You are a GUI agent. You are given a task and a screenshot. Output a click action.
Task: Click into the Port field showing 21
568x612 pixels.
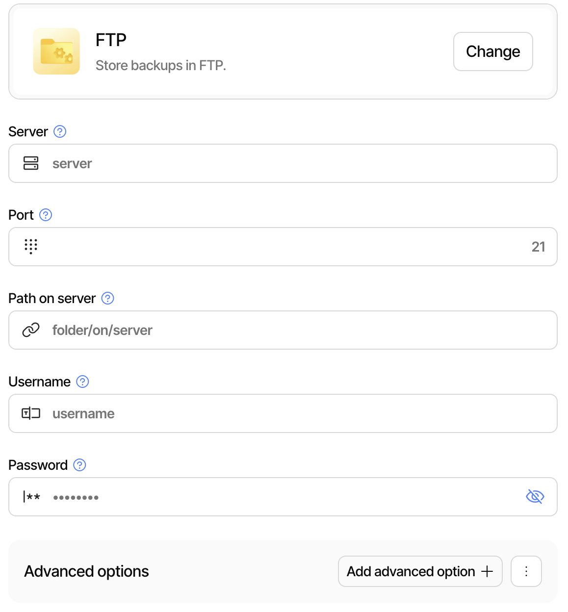[245, 247]
